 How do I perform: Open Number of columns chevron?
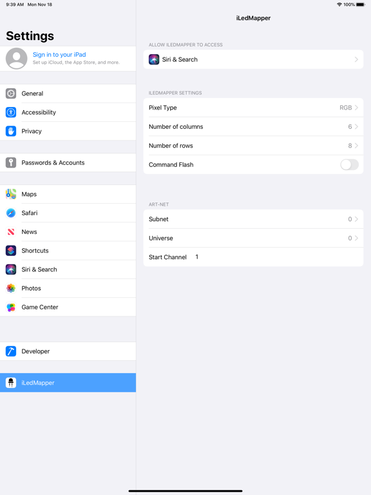tap(356, 126)
